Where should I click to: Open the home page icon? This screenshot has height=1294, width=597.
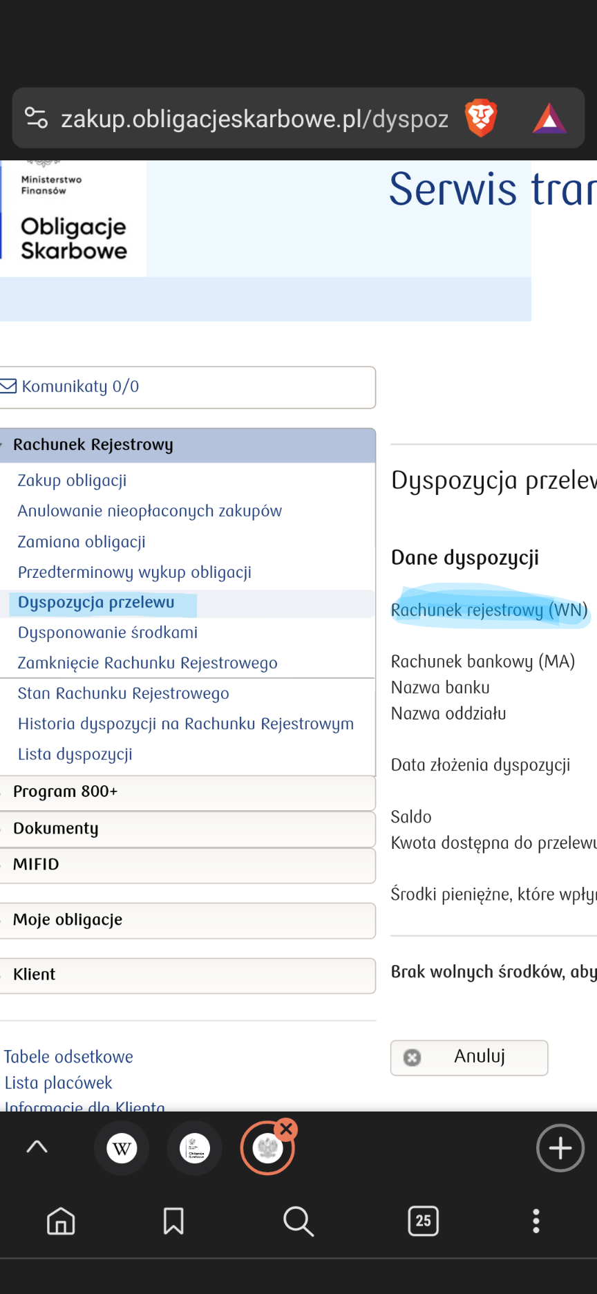(61, 1221)
